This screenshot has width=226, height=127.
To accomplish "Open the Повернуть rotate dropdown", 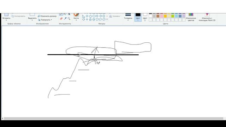I will pyautogui.click(x=45, y=20).
